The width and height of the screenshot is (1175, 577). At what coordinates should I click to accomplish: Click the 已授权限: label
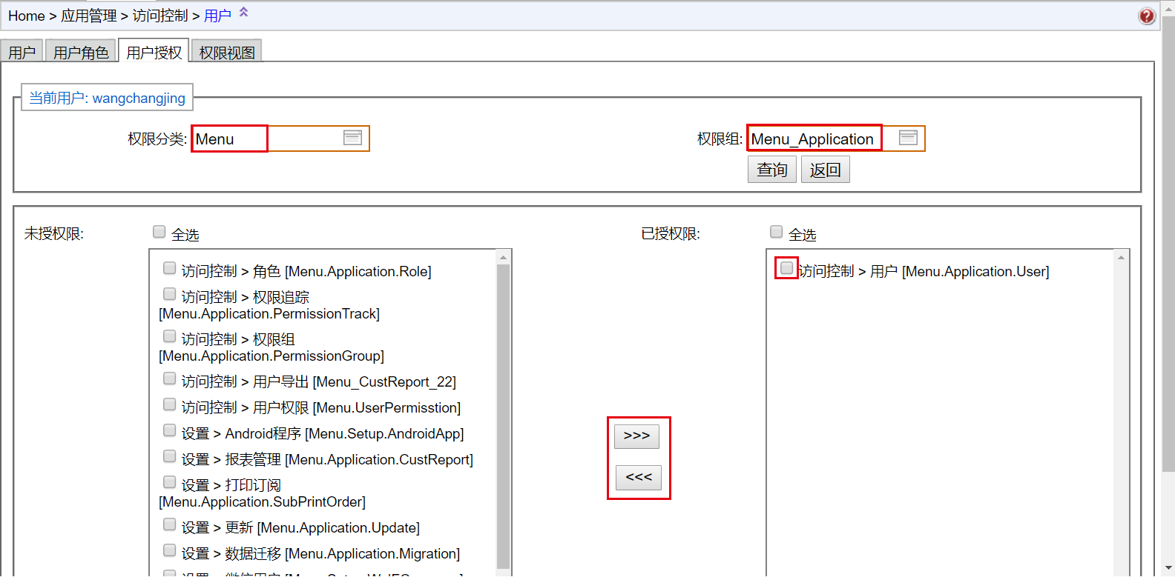(671, 234)
